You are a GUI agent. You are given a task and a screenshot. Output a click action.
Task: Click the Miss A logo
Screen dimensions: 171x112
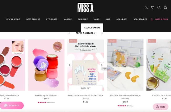coord(85,7)
